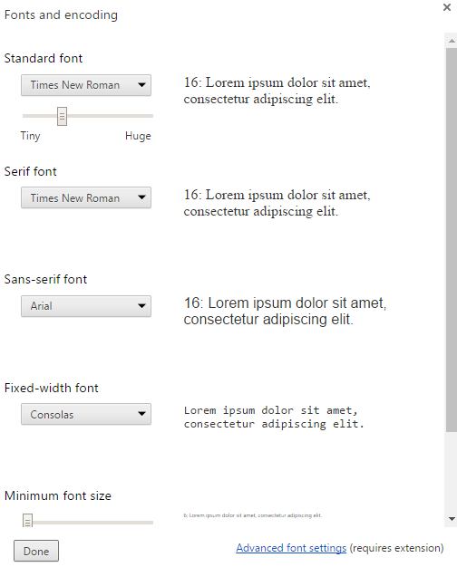Open the Standard font dropdown
Viewport: 457px width, 567px height.
pos(86,85)
